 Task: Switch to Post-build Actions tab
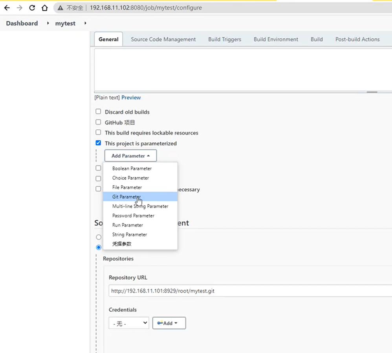point(357,39)
